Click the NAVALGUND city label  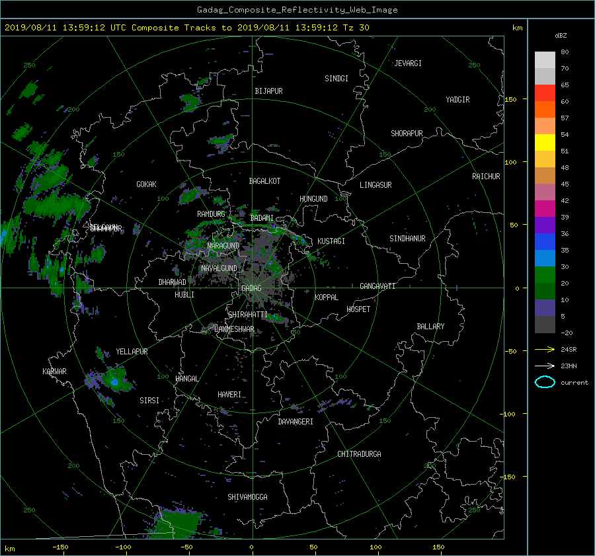219,268
